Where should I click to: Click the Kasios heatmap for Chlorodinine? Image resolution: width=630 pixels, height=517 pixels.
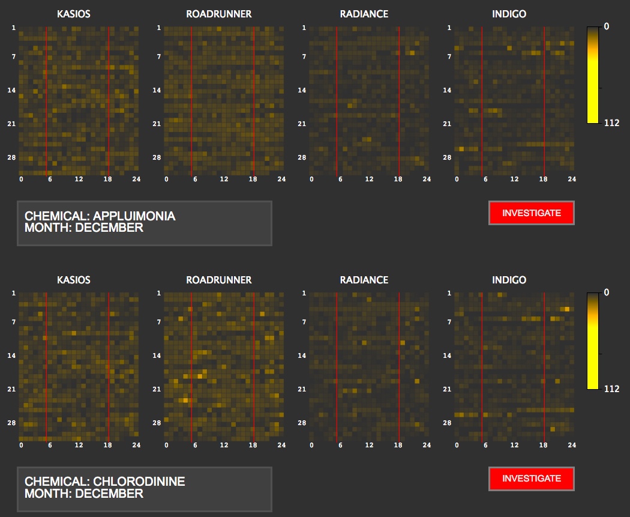pos(79,366)
